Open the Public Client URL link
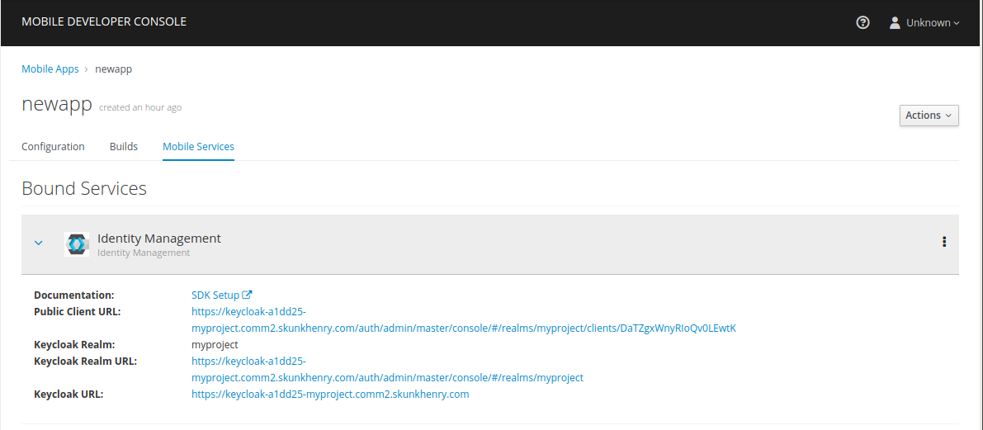 pyautogui.click(x=463, y=319)
